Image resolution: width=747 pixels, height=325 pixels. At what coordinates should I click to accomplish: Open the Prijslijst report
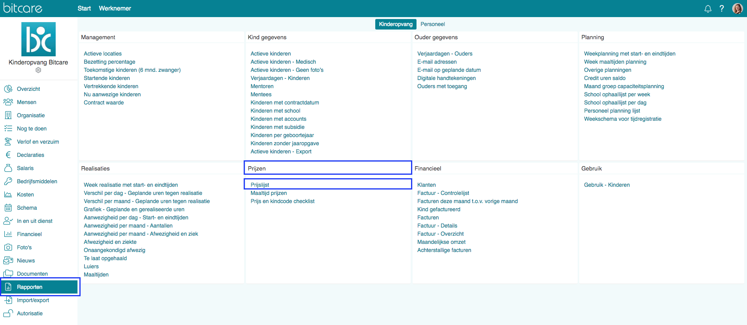point(260,185)
